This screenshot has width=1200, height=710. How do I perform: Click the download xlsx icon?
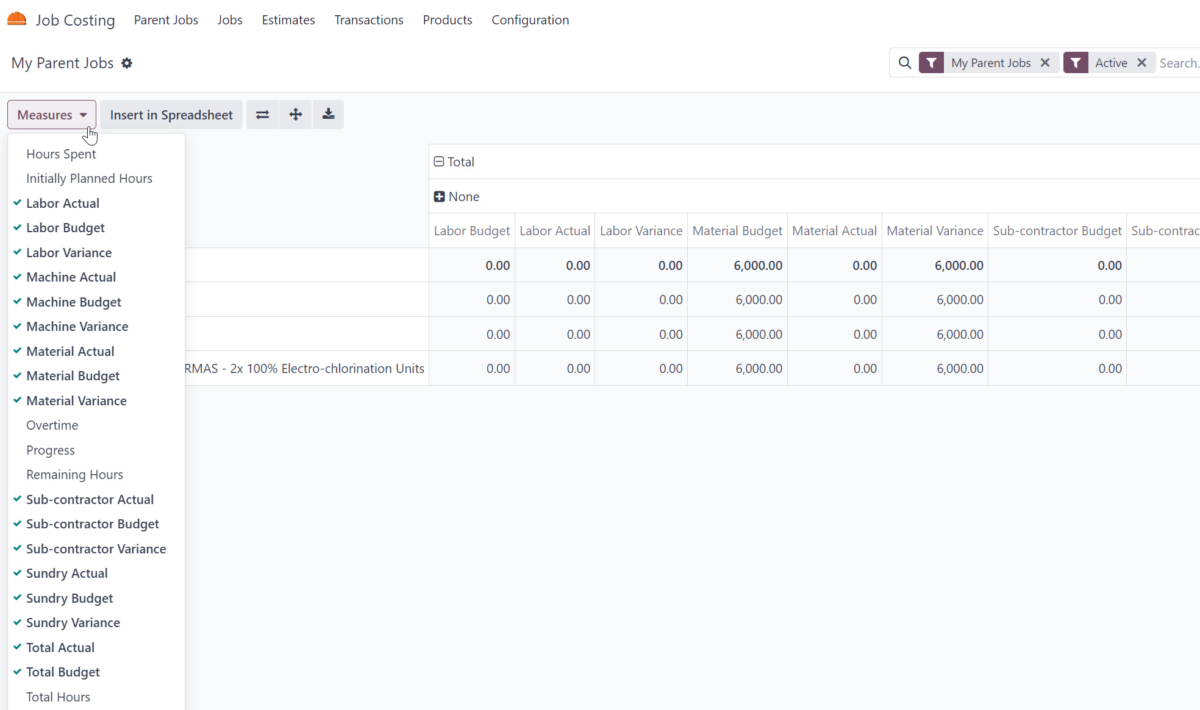pos(328,115)
